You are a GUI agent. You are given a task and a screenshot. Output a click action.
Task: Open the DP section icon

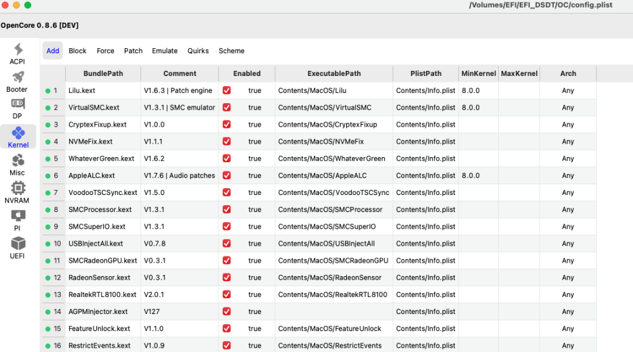coord(17,103)
